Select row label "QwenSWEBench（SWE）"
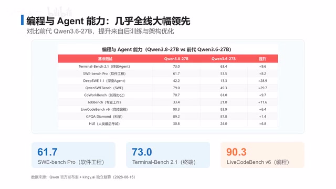Image resolution: width=336 pixels, height=189 pixels. (x=104, y=88)
